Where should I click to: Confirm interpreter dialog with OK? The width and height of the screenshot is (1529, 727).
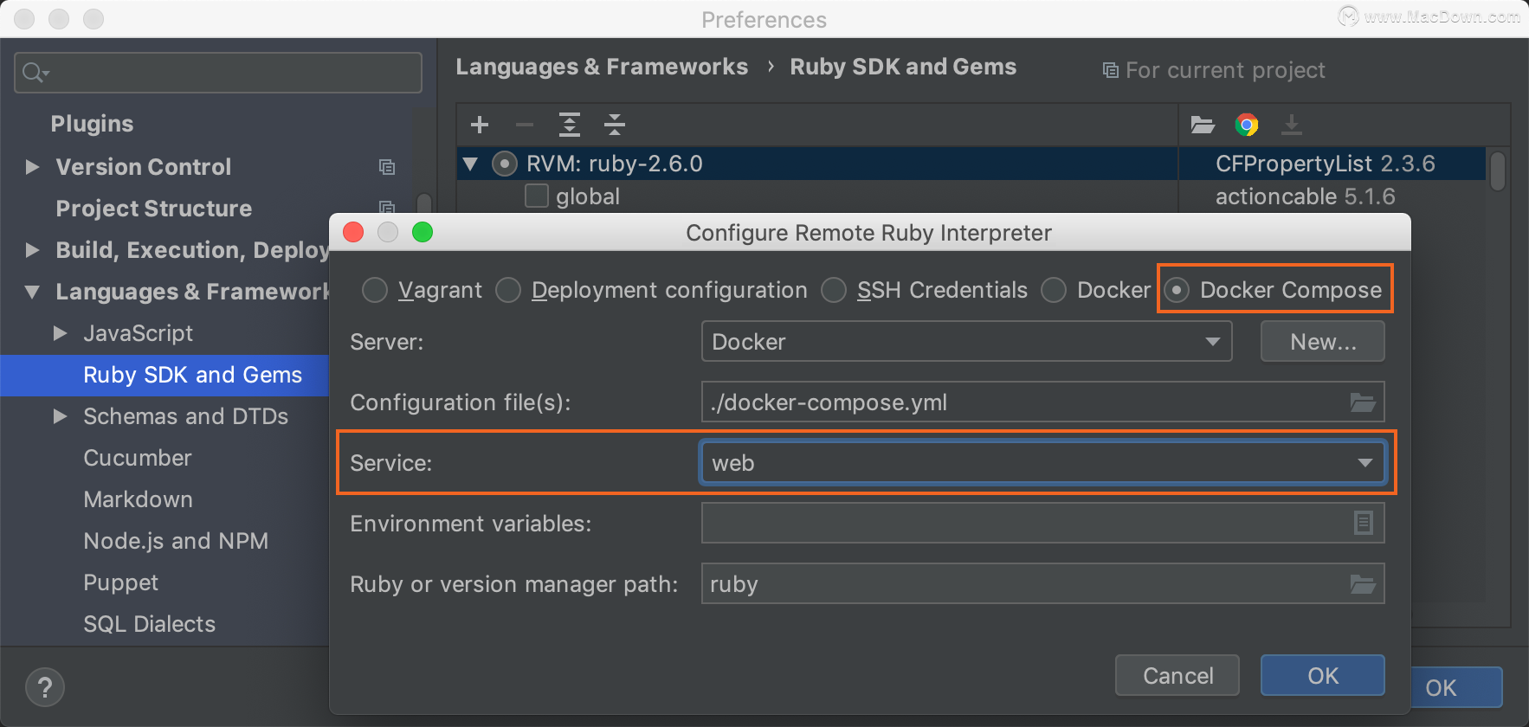pyautogui.click(x=1323, y=675)
